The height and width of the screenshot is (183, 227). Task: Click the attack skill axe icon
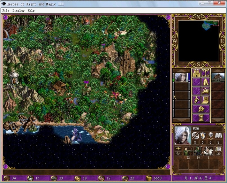point(195,136)
